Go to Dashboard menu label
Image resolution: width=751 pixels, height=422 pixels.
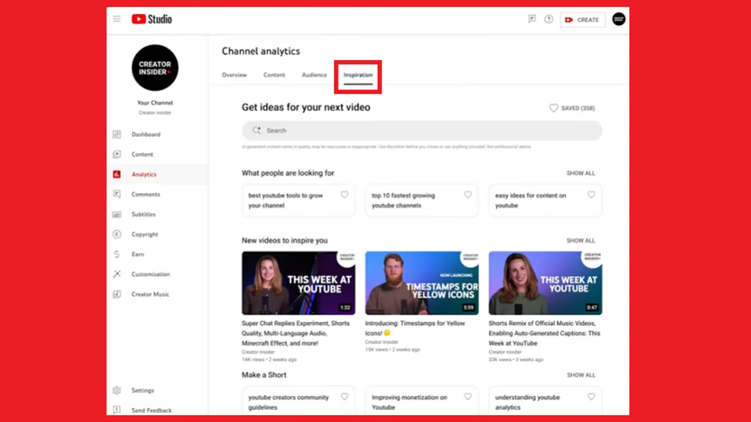(x=146, y=134)
